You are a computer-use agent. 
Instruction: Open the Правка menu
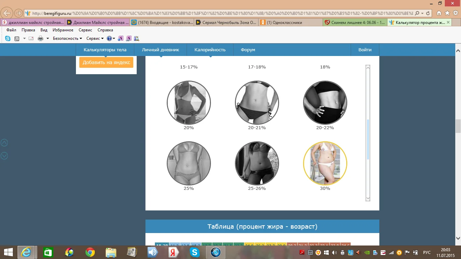28,30
